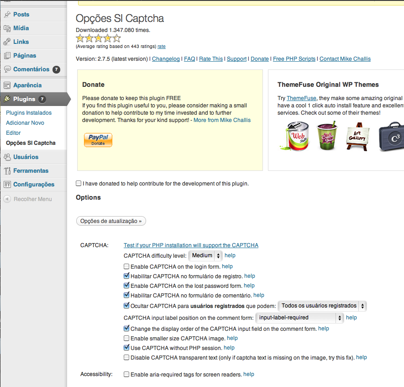Click help next to input label position
Image resolution: width=404 pixels, height=387 pixels.
352,318
